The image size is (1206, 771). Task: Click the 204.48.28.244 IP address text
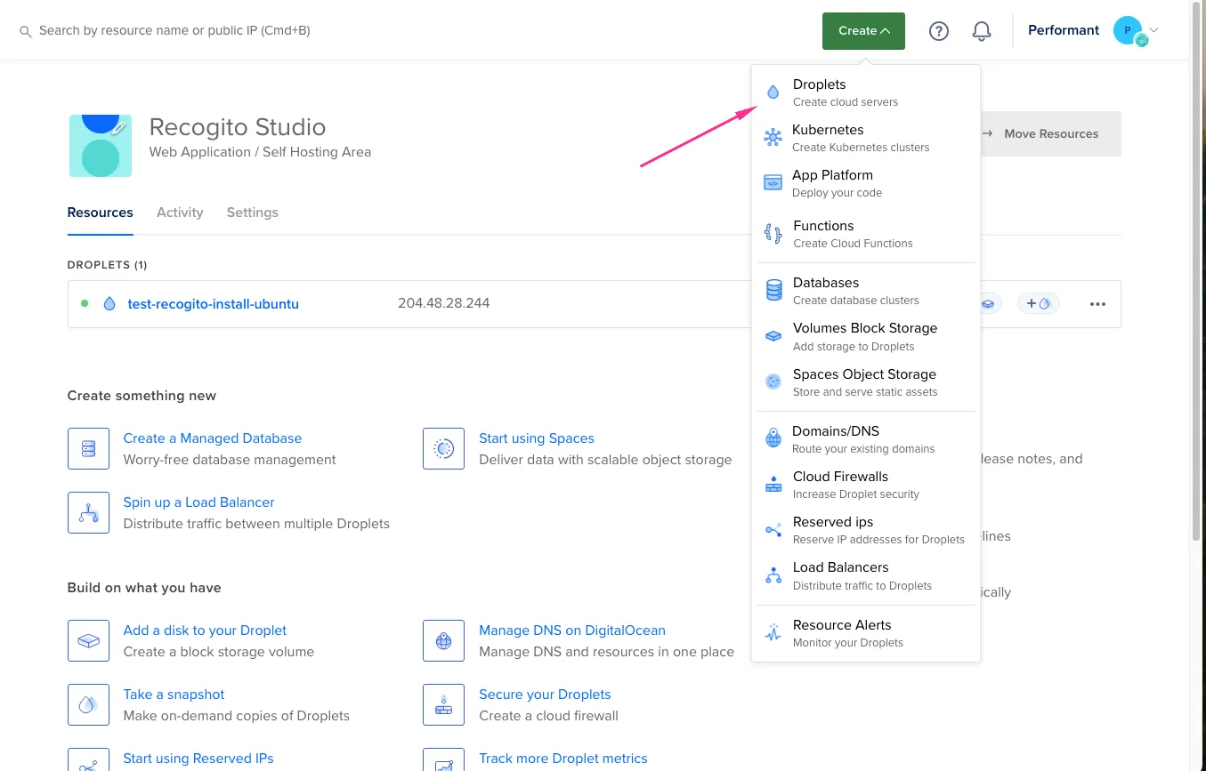click(443, 303)
